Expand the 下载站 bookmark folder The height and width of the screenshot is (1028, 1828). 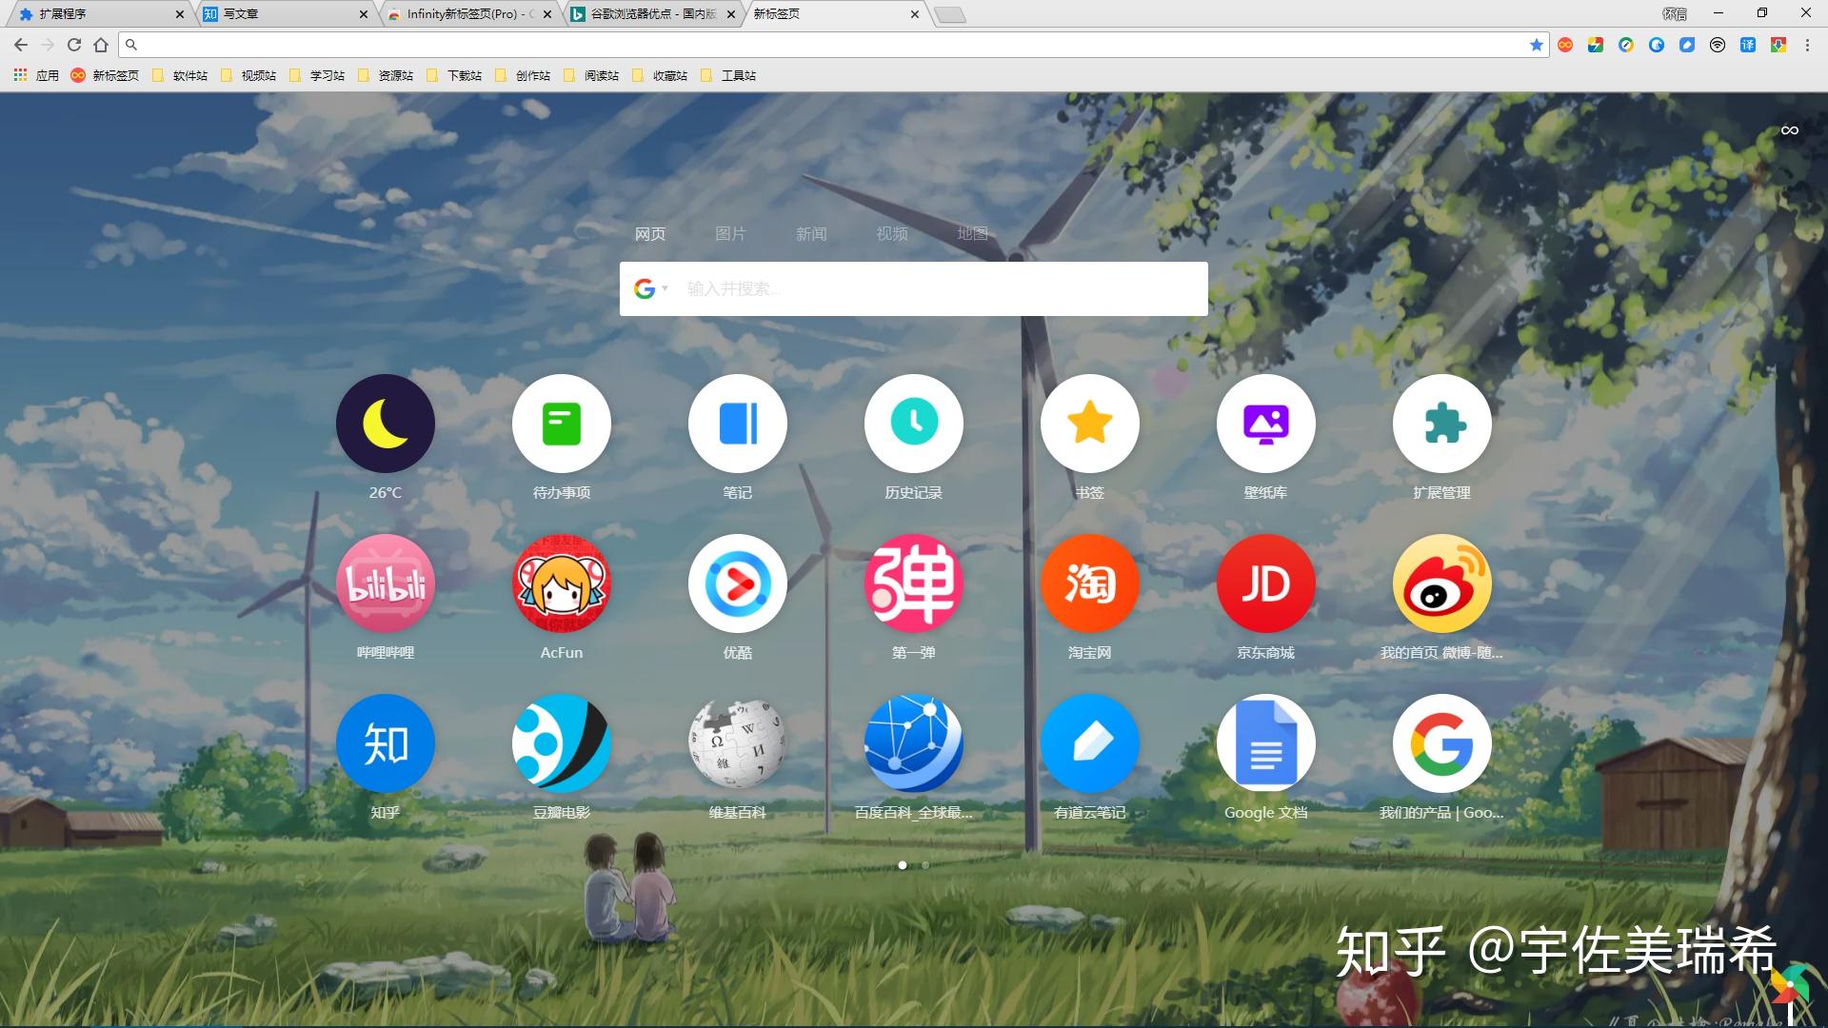454,75
